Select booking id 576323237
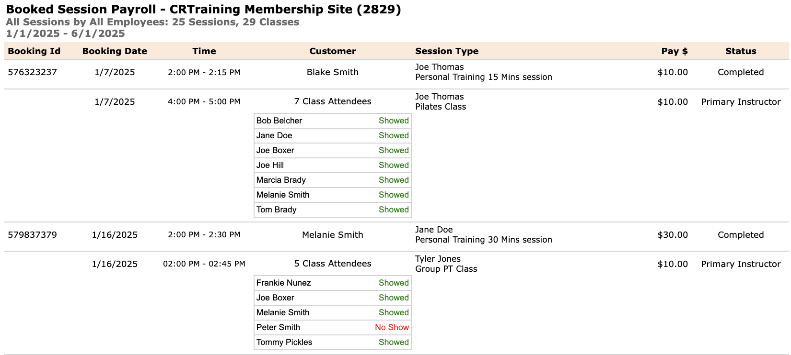 [33, 72]
